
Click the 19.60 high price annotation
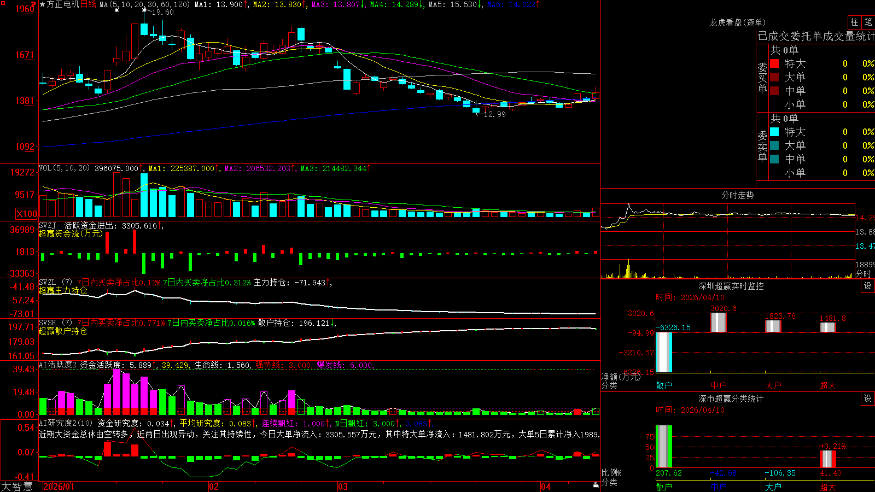(162, 12)
